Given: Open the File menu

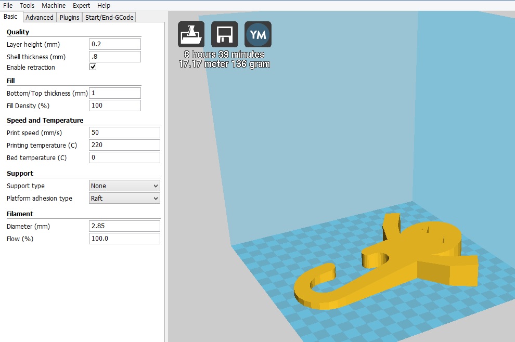Looking at the screenshot, I should click(8, 6).
